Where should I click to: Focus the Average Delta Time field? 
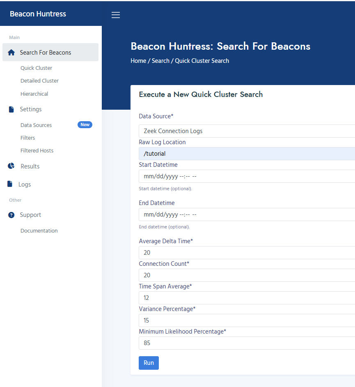coord(247,253)
